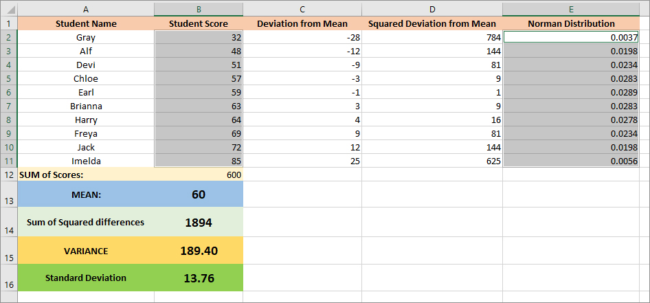Click the column C header
Image resolution: width=650 pixels, height=303 pixels.
pos(302,9)
